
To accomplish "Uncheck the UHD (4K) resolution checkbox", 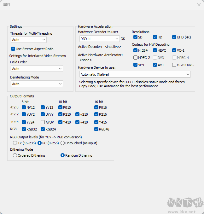I will [174, 37].
